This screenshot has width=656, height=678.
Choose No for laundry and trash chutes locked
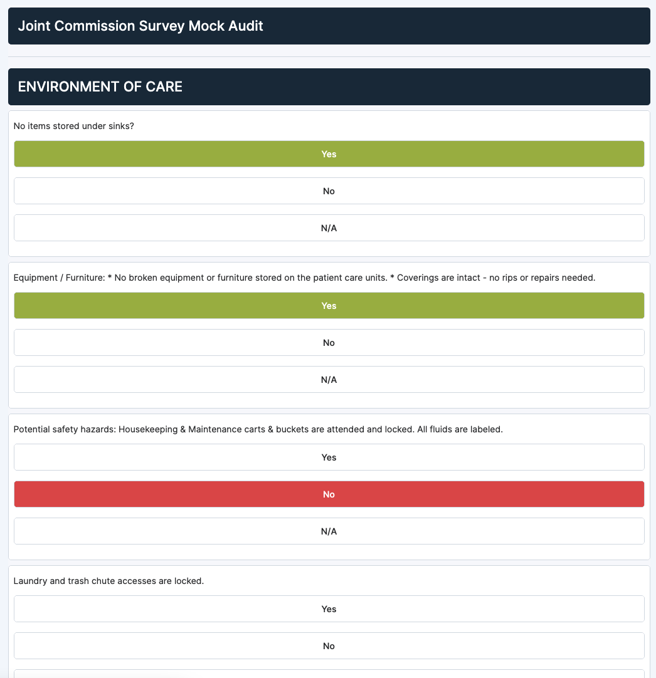click(x=329, y=646)
